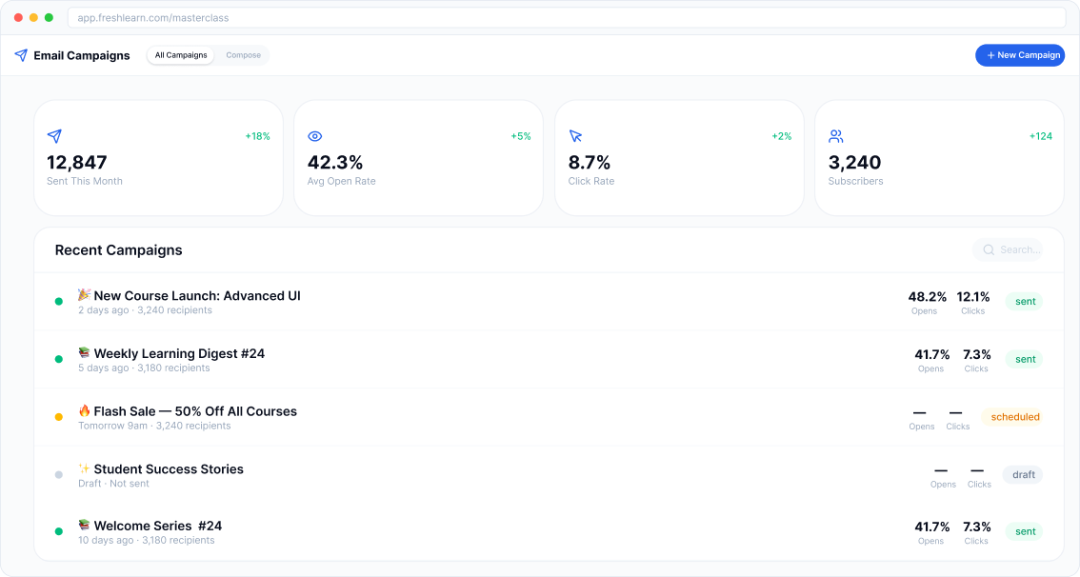Image resolution: width=1080 pixels, height=577 pixels.
Task: Click the scheduled badge on Flash Sale
Action: [1014, 417]
